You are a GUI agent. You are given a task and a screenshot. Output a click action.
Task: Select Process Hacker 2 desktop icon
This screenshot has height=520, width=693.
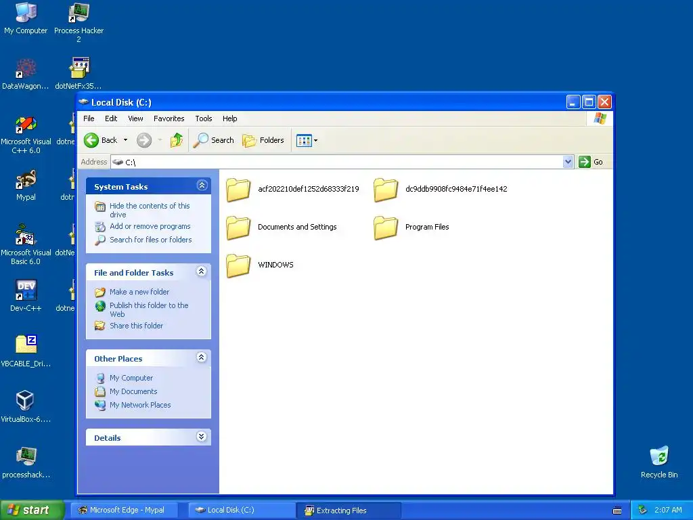tap(79, 12)
